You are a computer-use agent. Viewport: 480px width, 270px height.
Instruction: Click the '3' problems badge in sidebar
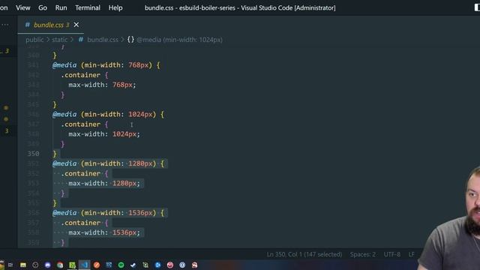[7, 130]
